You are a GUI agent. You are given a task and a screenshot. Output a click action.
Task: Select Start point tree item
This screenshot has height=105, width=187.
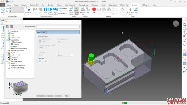[x=14, y=57]
